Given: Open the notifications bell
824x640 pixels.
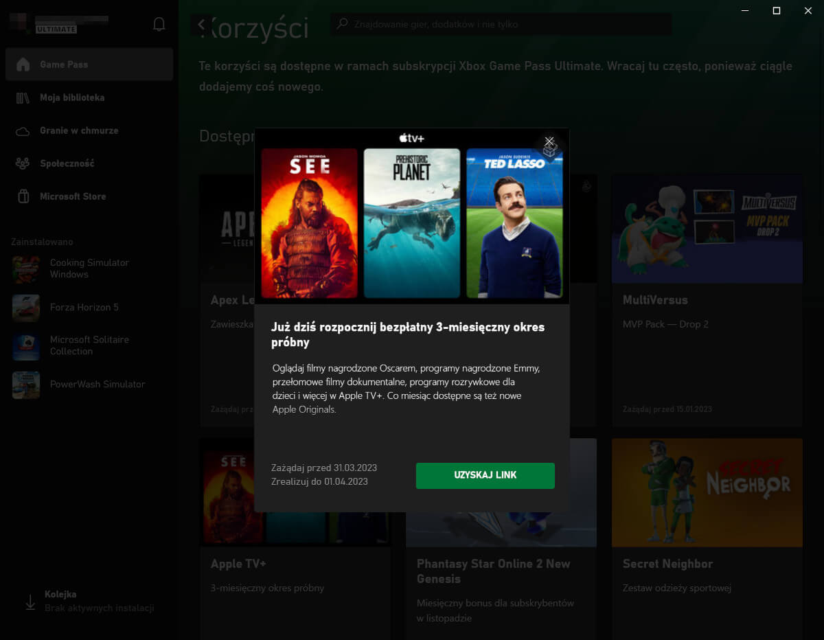Looking at the screenshot, I should coord(159,23).
